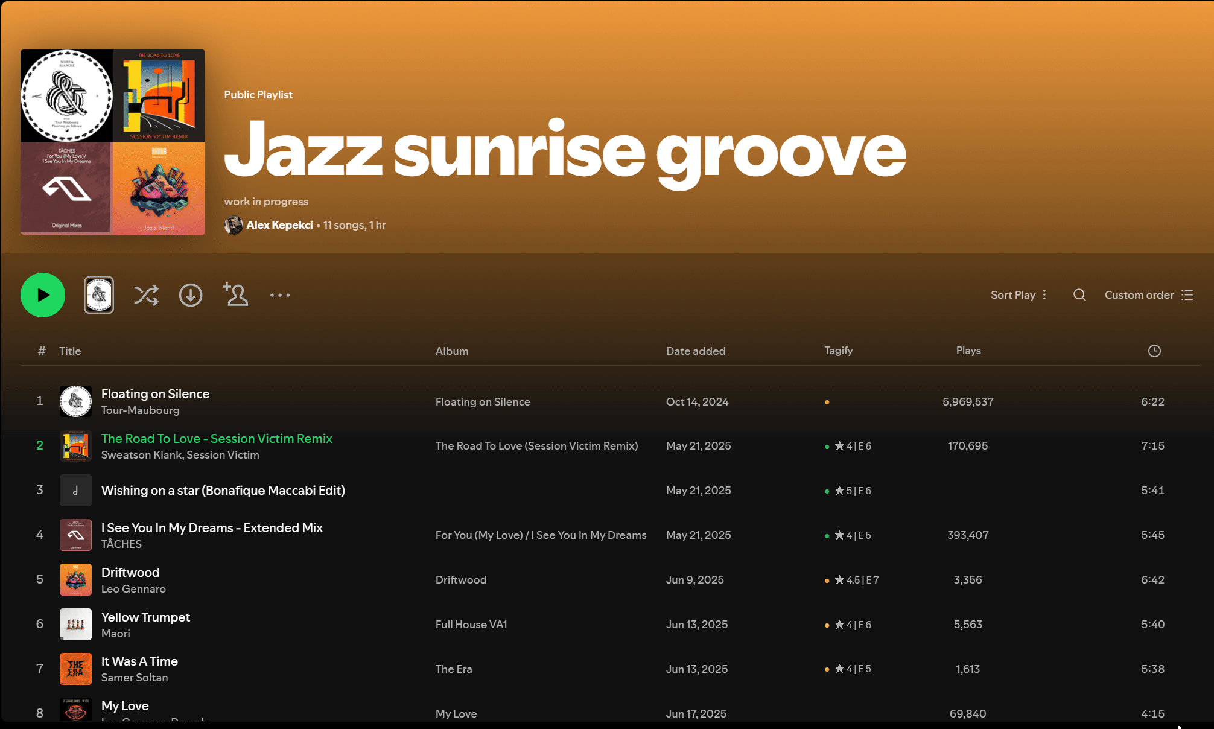This screenshot has width=1214, height=729.
Task: Select the Yellow Trumpet track title
Action: point(145,617)
